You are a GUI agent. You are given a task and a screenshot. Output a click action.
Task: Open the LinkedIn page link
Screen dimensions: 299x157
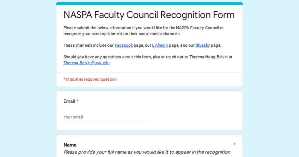(160, 45)
